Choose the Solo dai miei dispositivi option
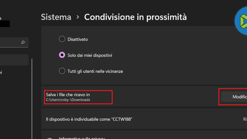The image size is (247, 139). pyautogui.click(x=62, y=55)
